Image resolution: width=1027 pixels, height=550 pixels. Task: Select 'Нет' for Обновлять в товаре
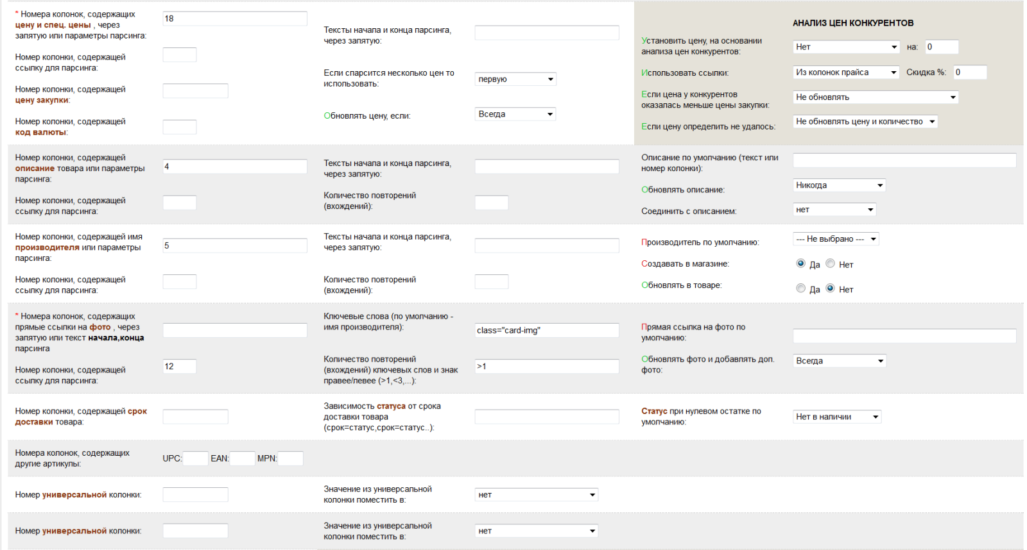pos(830,288)
